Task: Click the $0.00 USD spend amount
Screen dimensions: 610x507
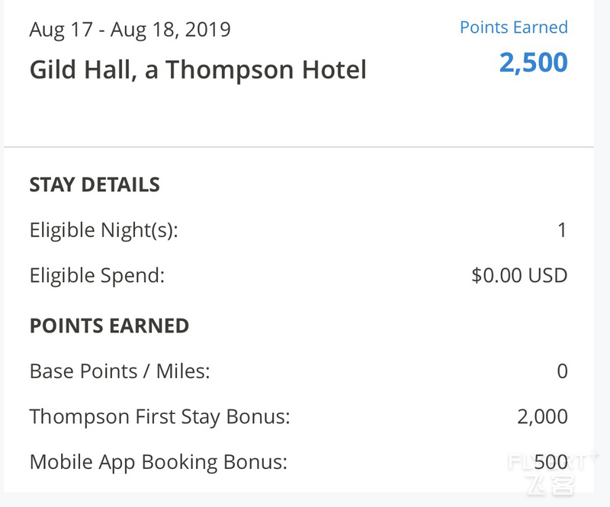Action: tap(519, 275)
